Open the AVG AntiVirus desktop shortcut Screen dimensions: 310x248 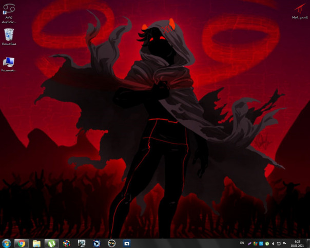pyautogui.click(x=9, y=13)
